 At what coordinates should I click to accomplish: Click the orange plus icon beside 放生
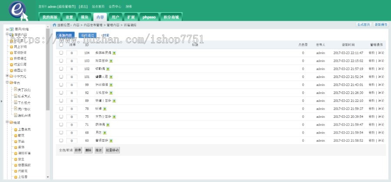[x=16, y=159]
